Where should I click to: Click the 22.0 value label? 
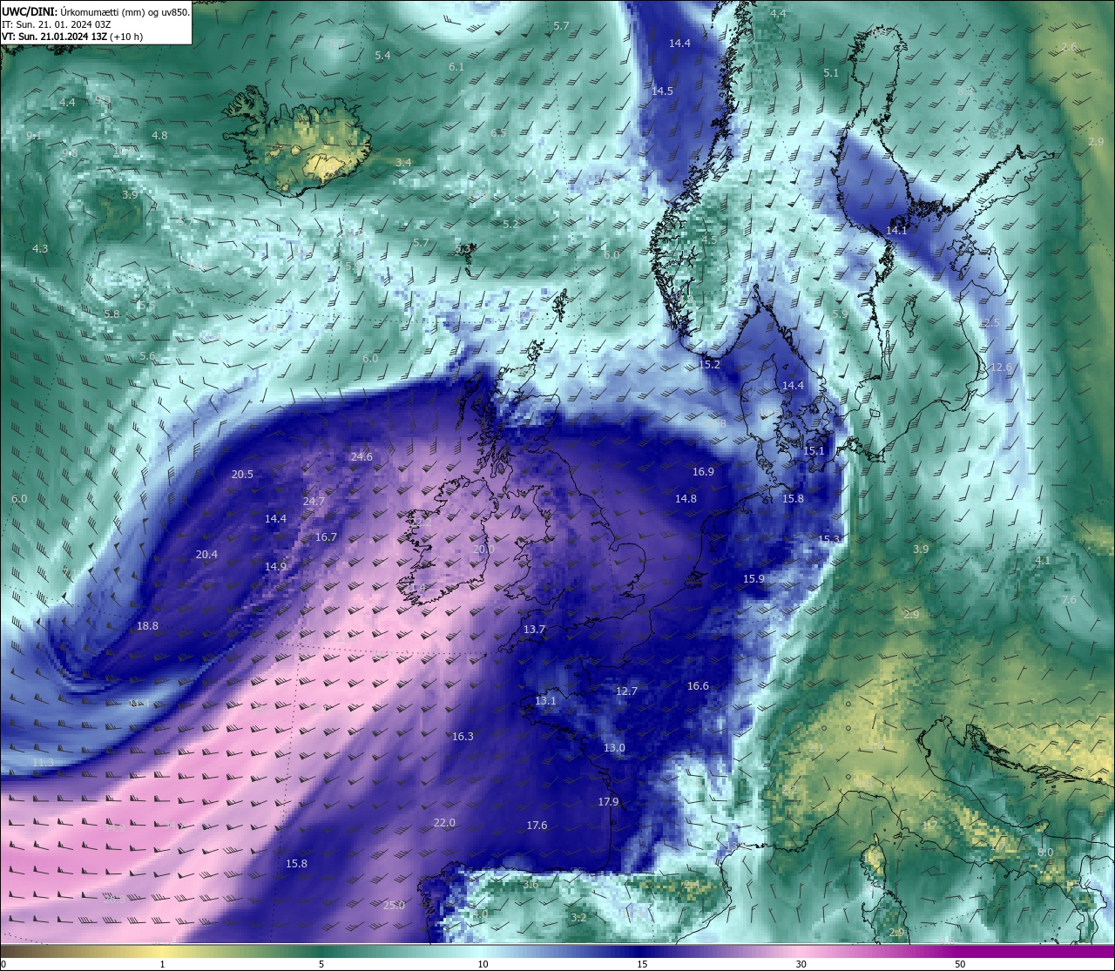[x=444, y=823]
